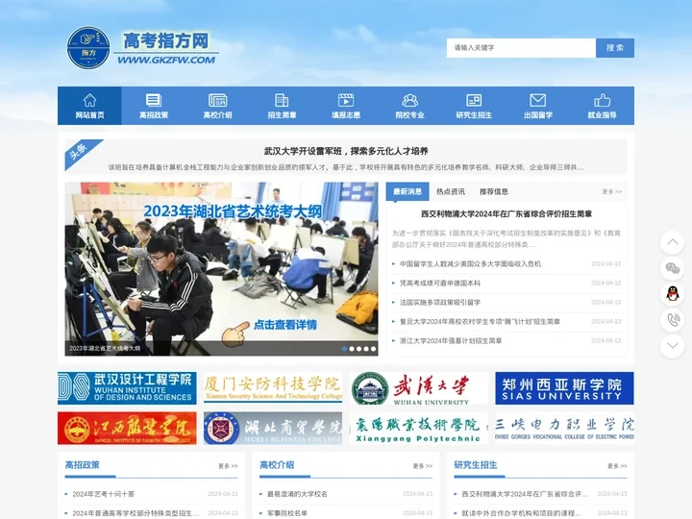This screenshot has height=519, width=692.
Task: Click the 2023年湖北省艺术统考大纲 carousel image
Action: point(222,269)
